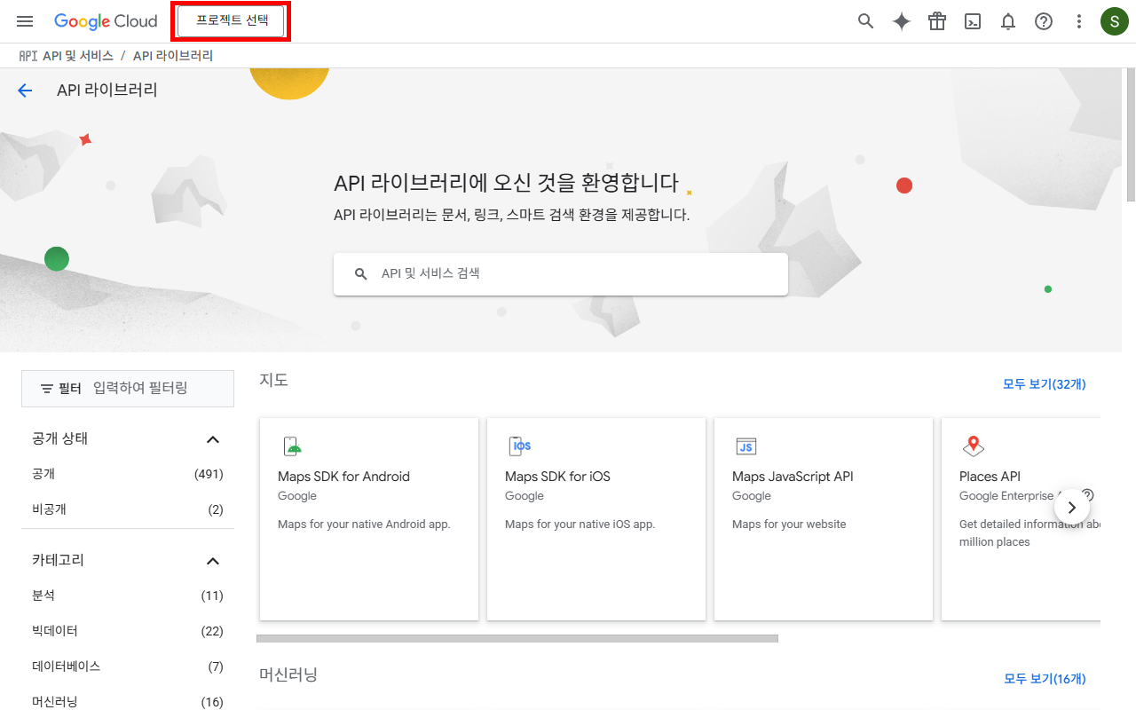The height and width of the screenshot is (710, 1136).
Task: Click the page vertical scrollbar
Action: pos(1131,135)
